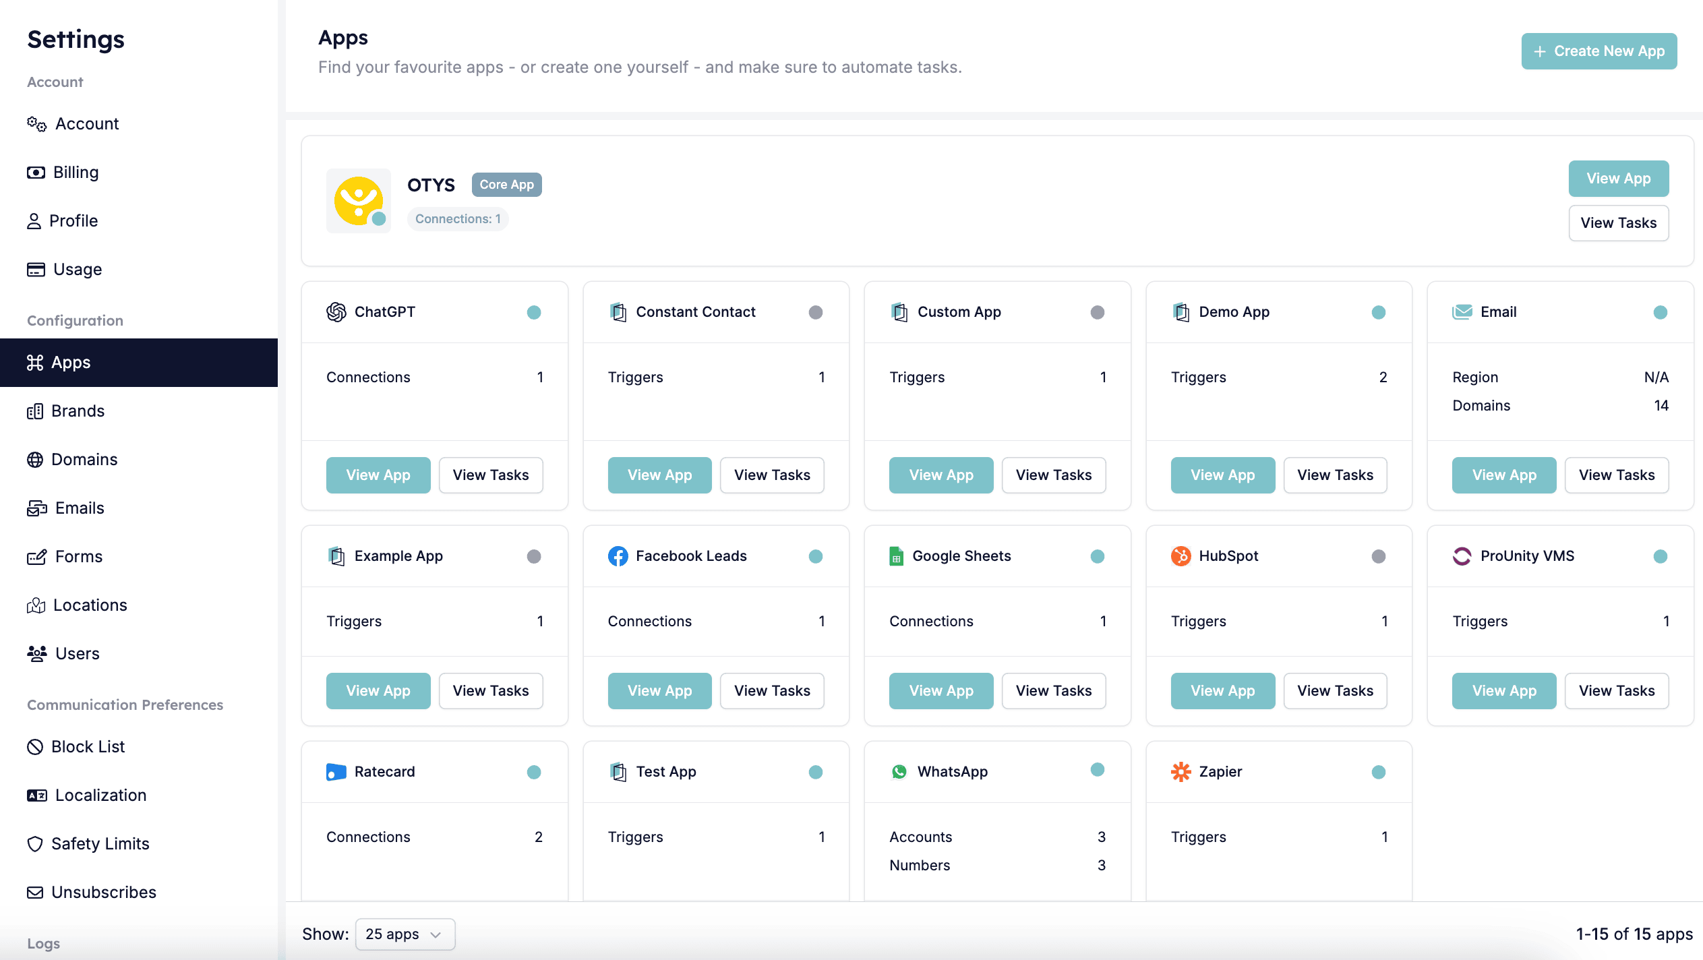Click the Numbers row on WhatsApp card

(x=997, y=866)
